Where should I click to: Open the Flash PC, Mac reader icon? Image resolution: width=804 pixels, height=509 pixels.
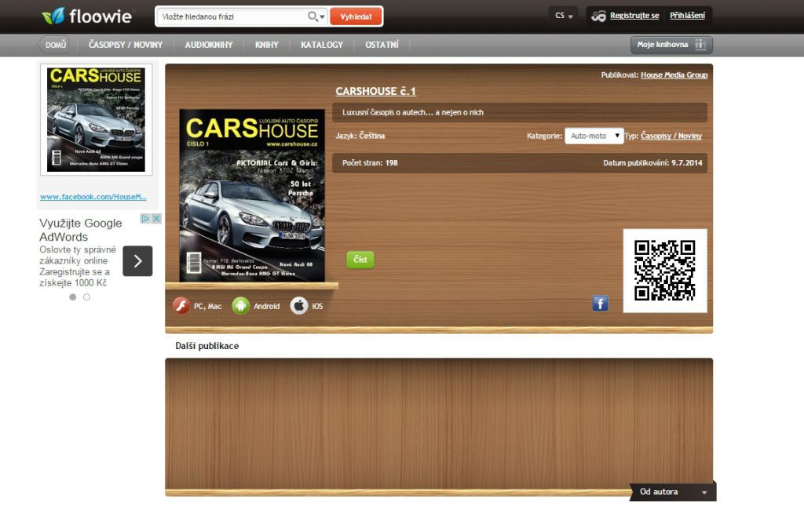tap(181, 306)
